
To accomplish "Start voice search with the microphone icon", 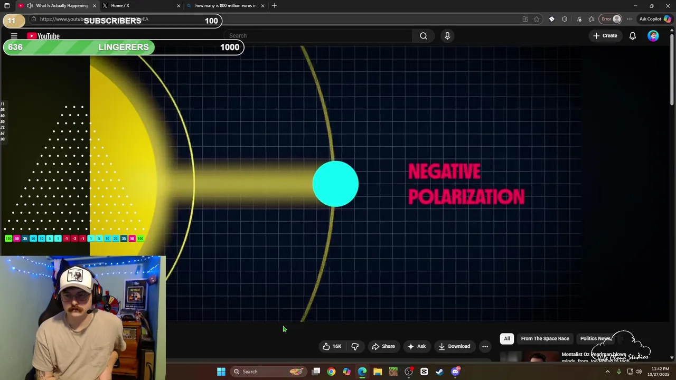I will [447, 36].
